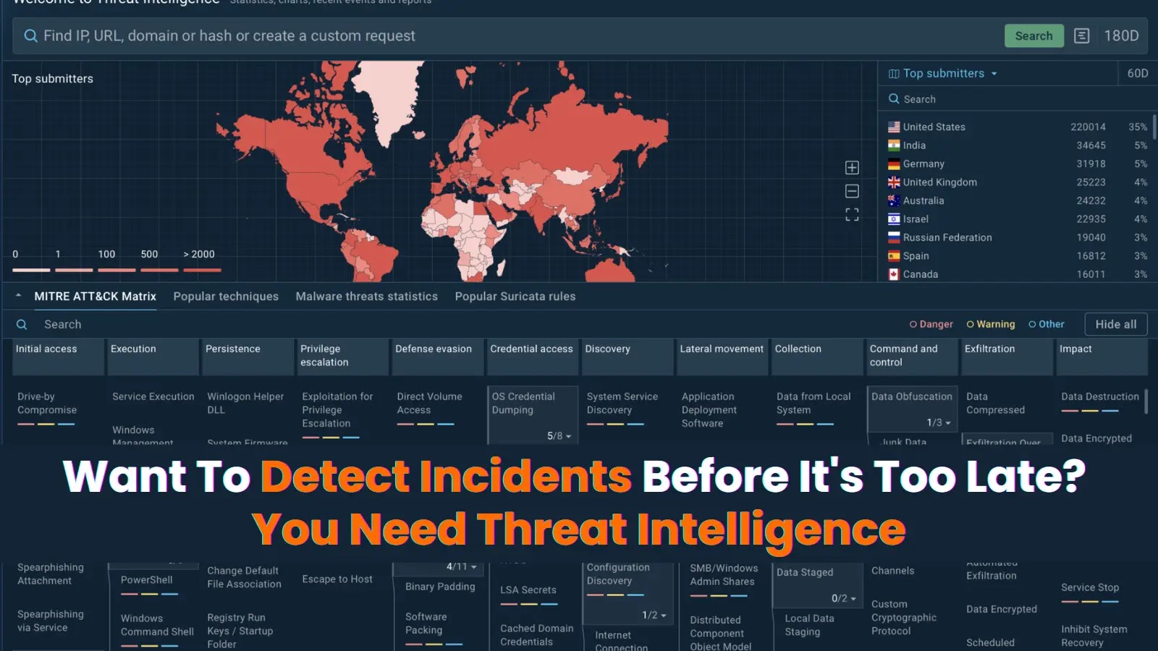Expand the map to fullscreen view

click(x=851, y=213)
